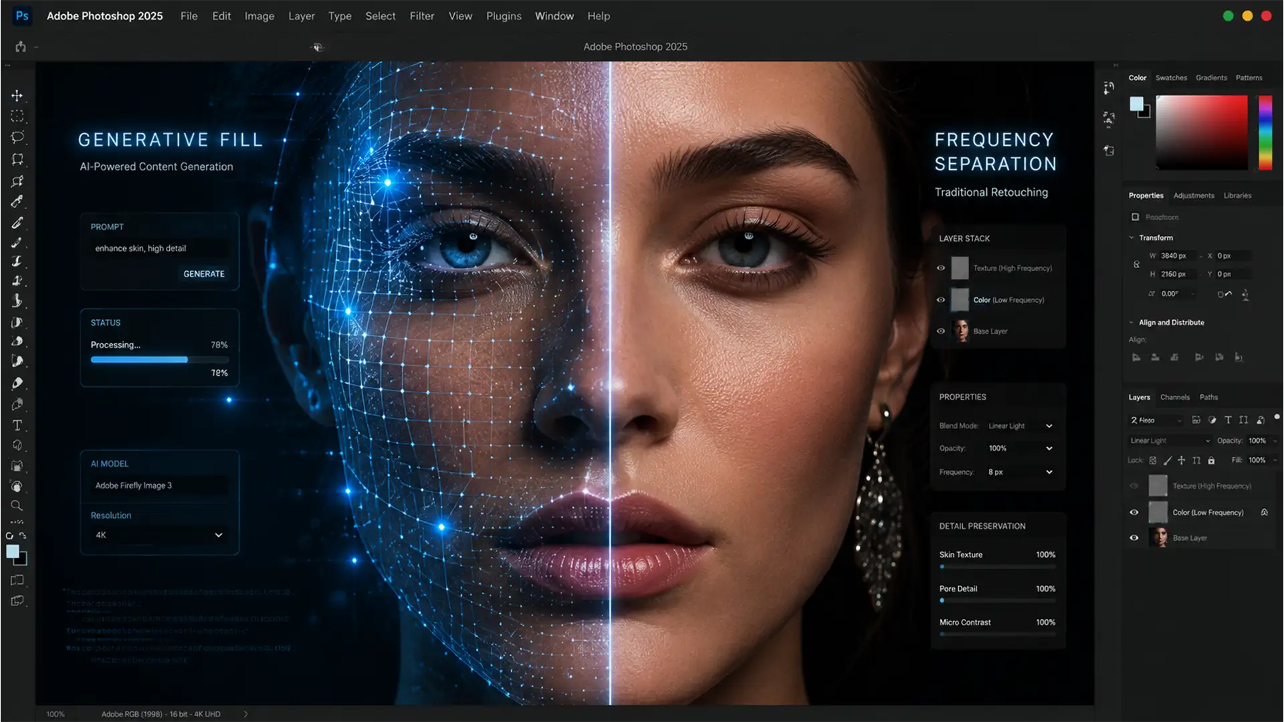Click the screen mode icon at toolbar bottom
This screenshot has width=1284, height=722.
pyautogui.click(x=17, y=601)
